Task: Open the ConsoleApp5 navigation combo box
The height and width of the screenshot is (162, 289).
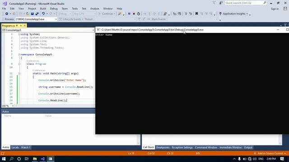Action: 48,30
